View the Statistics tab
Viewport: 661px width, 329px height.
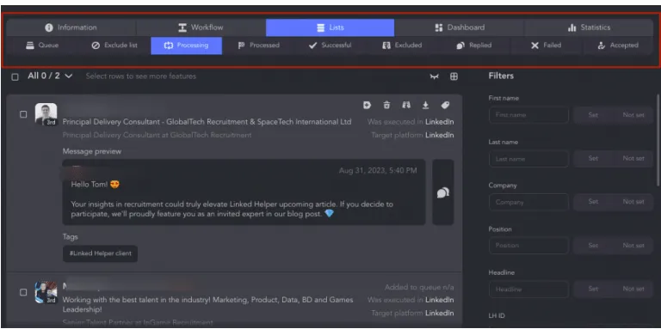pos(589,27)
